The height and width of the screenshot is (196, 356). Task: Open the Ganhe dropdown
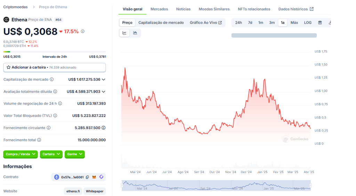(74, 154)
